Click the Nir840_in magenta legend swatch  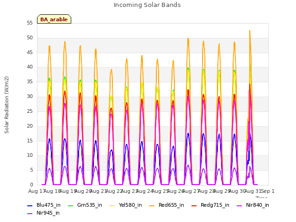(x=240, y=205)
